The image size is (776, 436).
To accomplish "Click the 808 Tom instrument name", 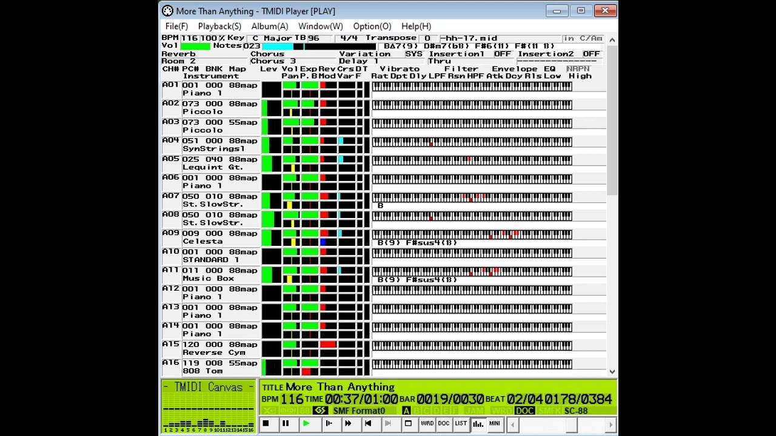I will pos(202,371).
